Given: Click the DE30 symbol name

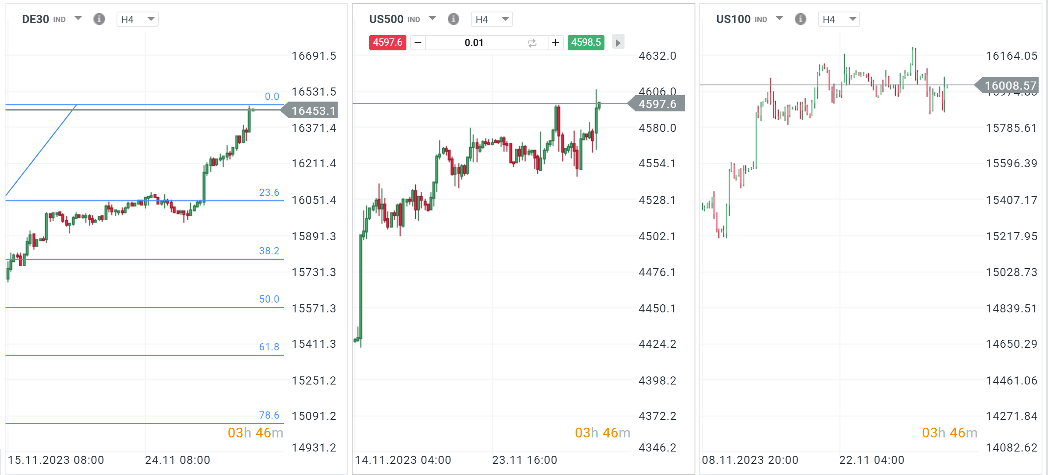Looking at the screenshot, I should [x=35, y=19].
